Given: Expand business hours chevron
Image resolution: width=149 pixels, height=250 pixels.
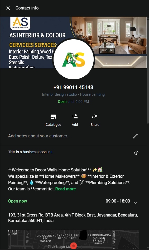Looking at the screenshot, I should (x=136, y=203).
